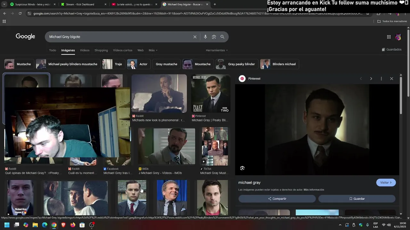The image size is (410, 230).
Task: Open the preview panel three-dot menu
Action: click(381, 79)
